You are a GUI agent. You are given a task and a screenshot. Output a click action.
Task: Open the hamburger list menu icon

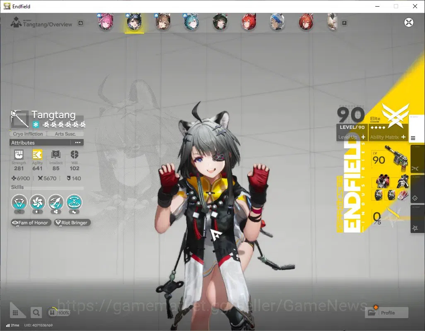[x=413, y=138]
